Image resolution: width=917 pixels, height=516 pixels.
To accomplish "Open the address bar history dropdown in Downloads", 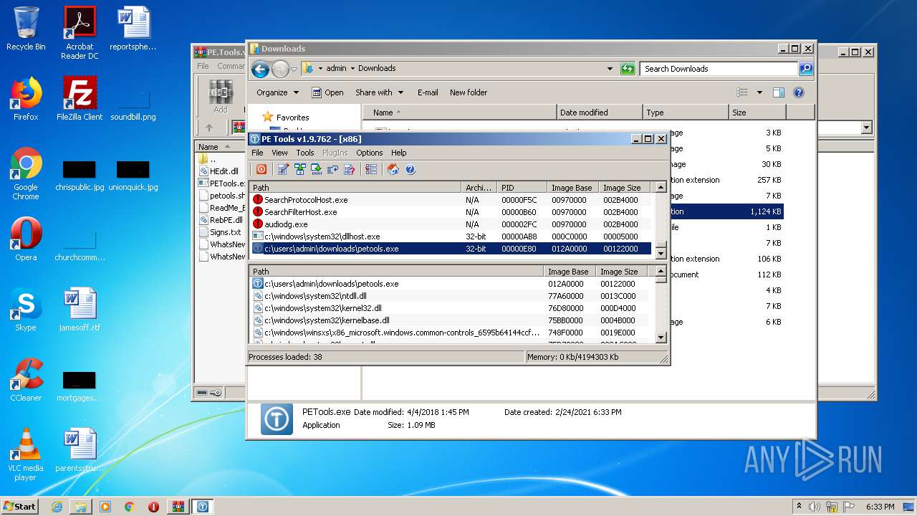I will tap(610, 69).
